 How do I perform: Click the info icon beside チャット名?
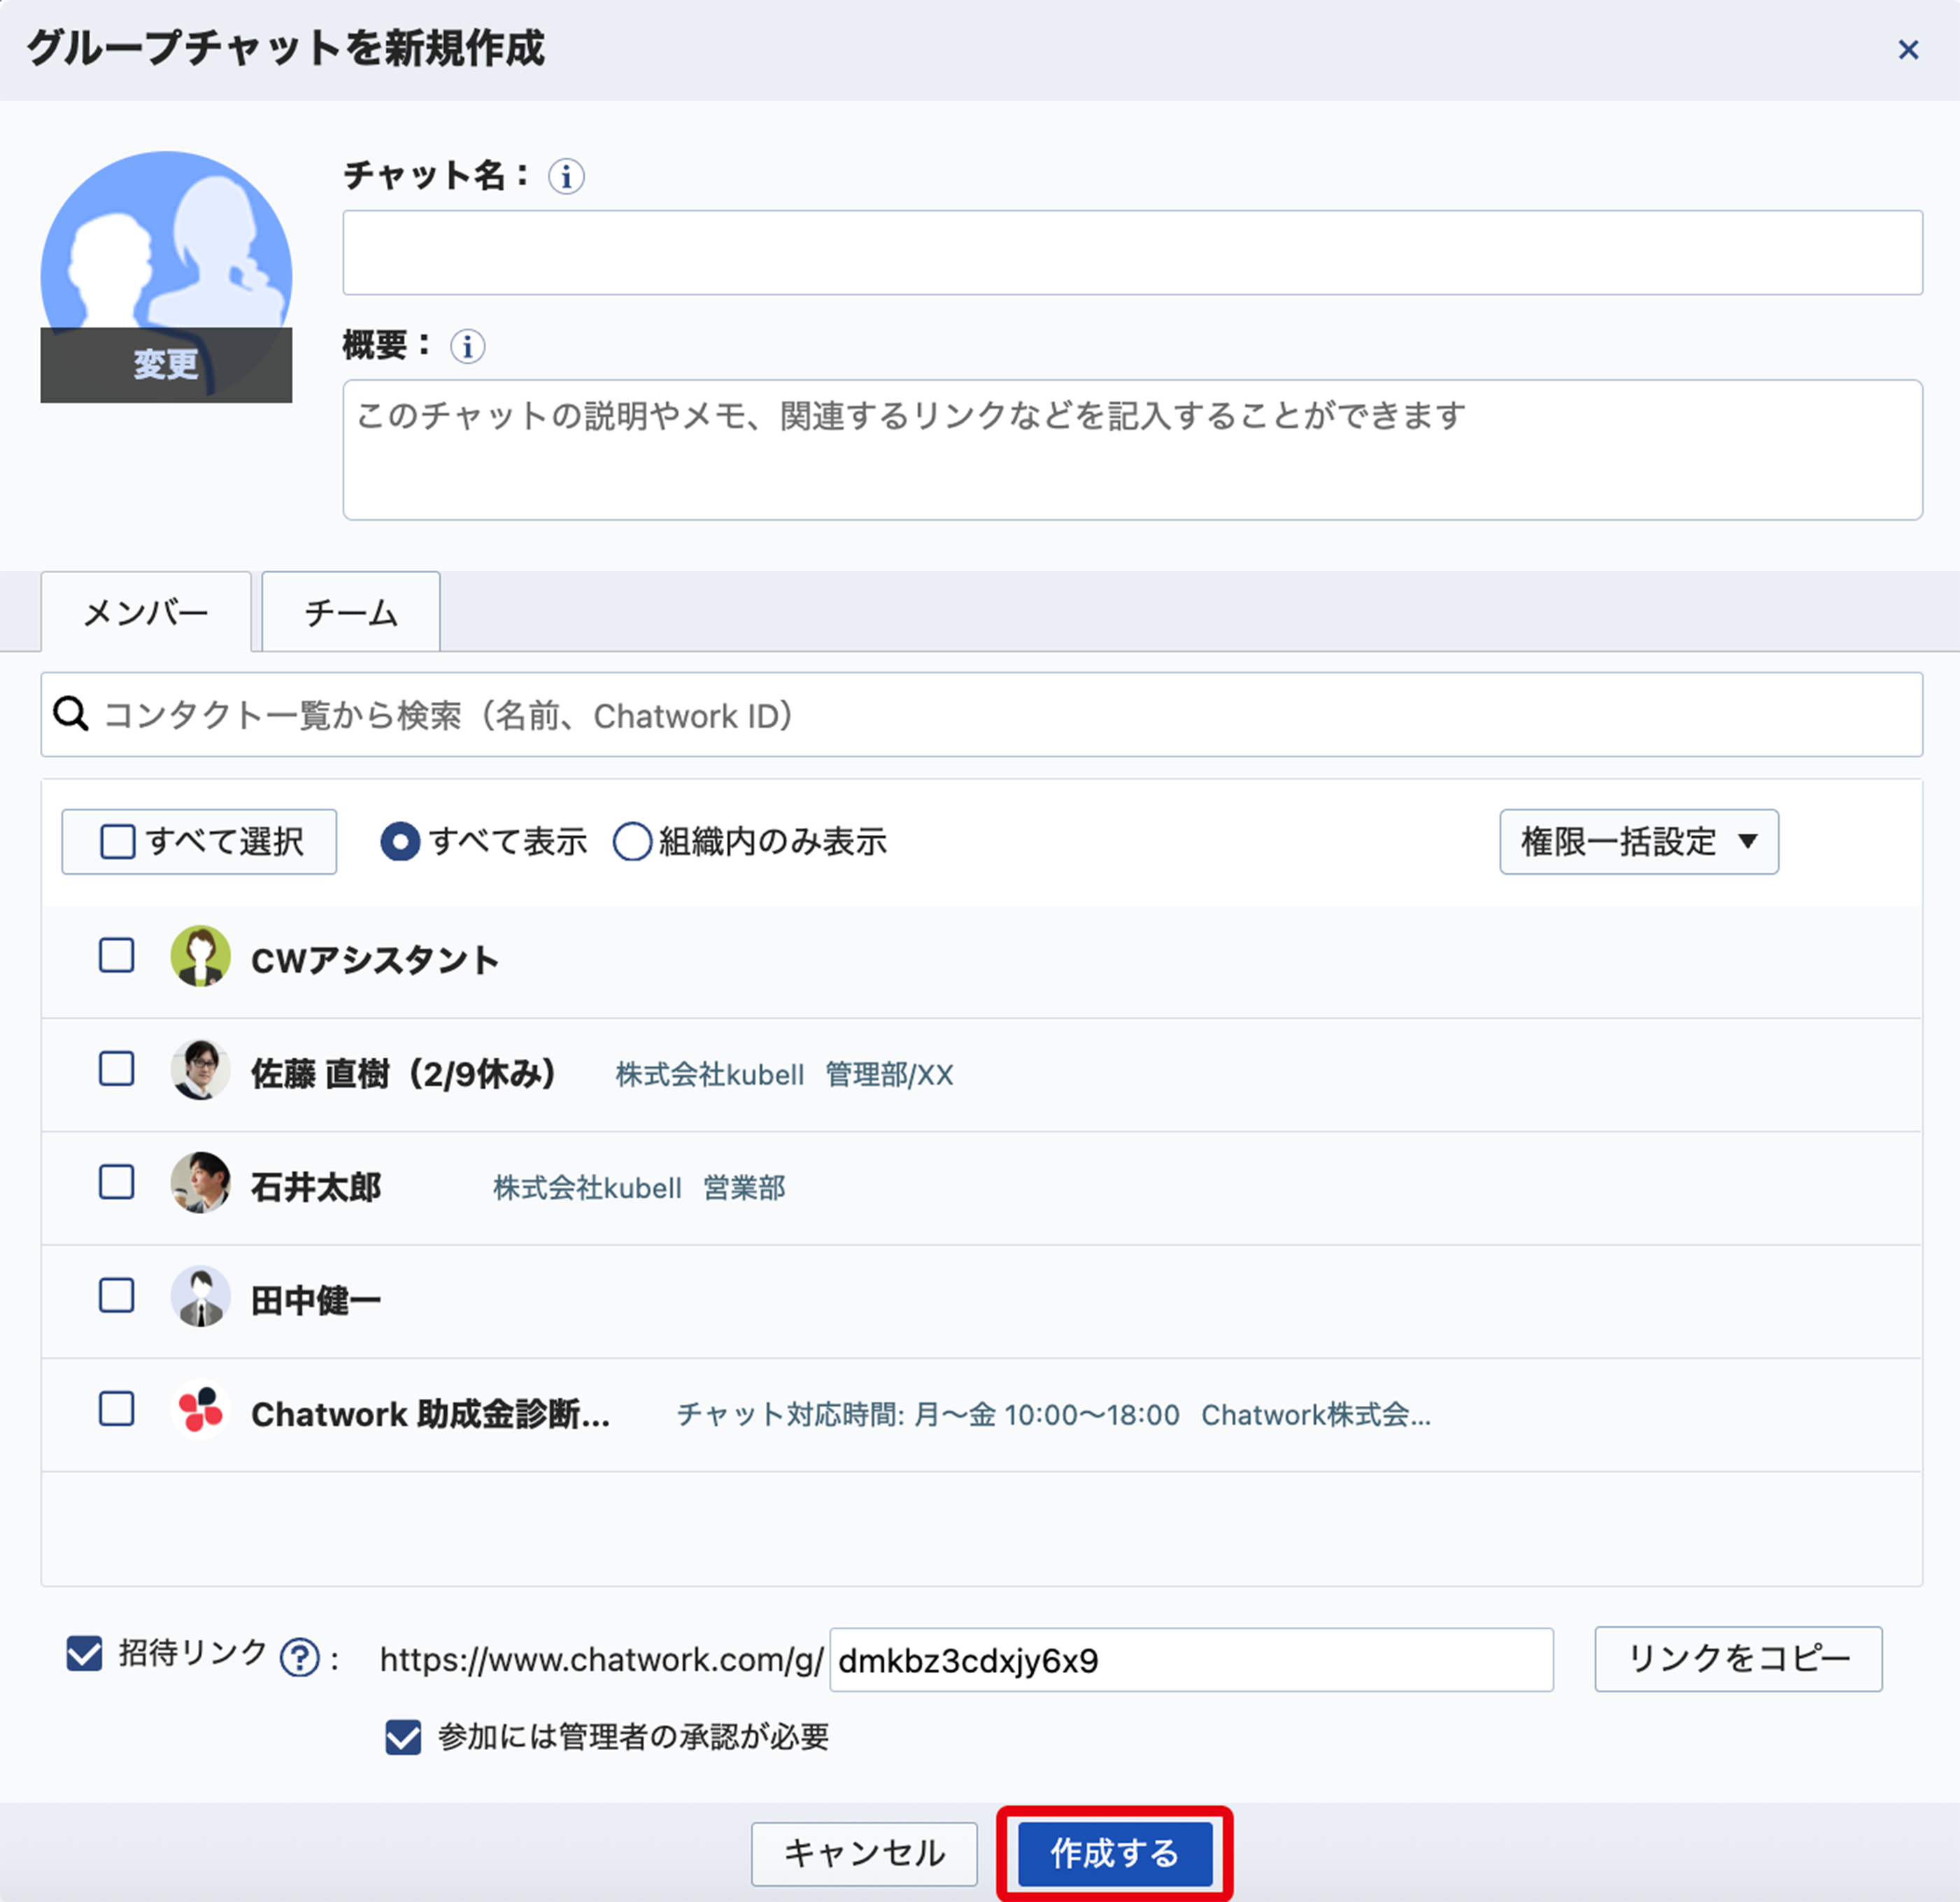(x=566, y=177)
